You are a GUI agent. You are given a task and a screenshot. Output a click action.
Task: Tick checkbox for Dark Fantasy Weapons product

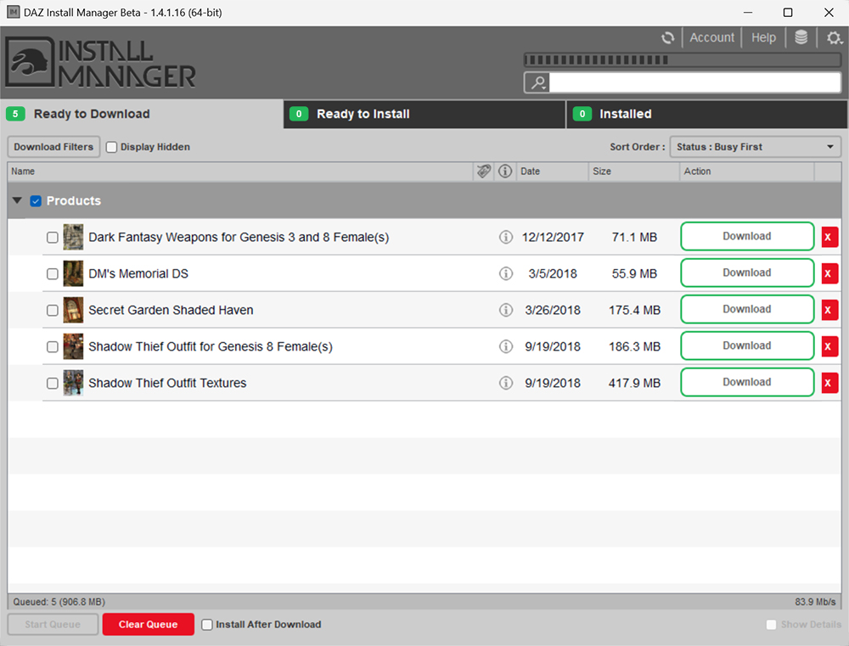pos(53,238)
